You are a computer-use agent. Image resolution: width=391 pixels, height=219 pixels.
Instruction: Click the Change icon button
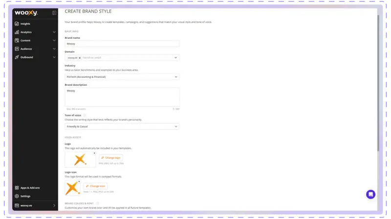(95, 186)
